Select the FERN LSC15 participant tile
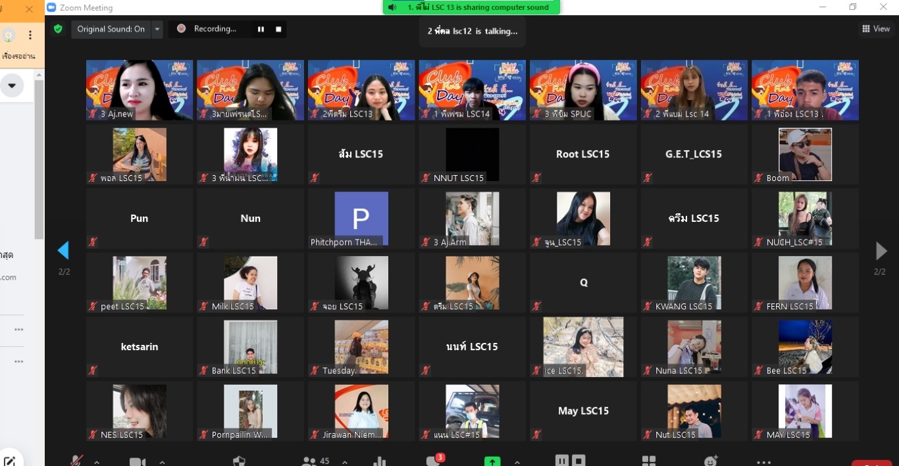899x466 pixels. pos(805,282)
